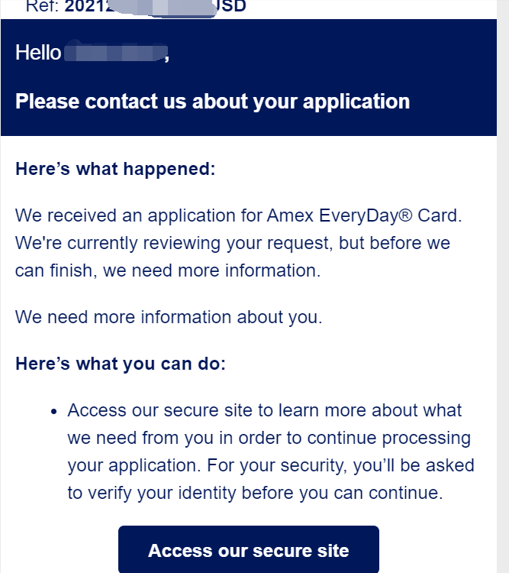This screenshot has width=509, height=573.
Task: Click the registered trademark symbol after EveryDay
Action: point(405,215)
